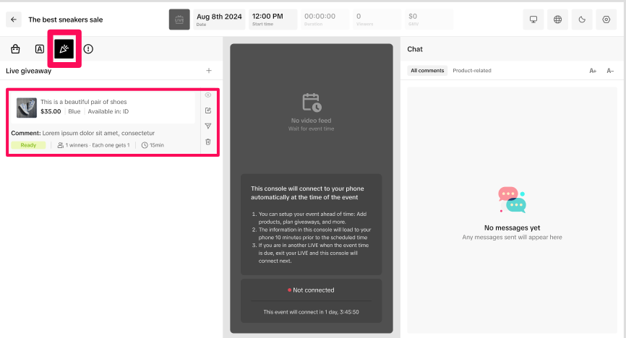Toggle giveaway visibility eye icon

pos(208,95)
